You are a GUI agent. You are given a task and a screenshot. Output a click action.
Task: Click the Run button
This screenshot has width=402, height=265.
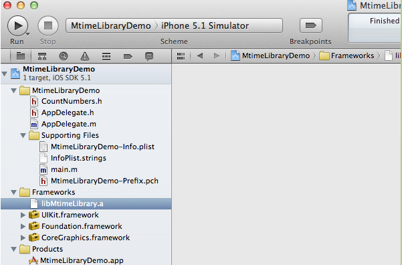pos(17,25)
